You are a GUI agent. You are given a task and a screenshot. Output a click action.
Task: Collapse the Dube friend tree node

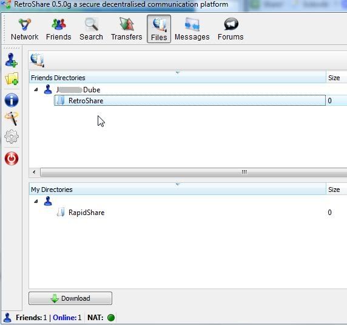[x=36, y=89]
